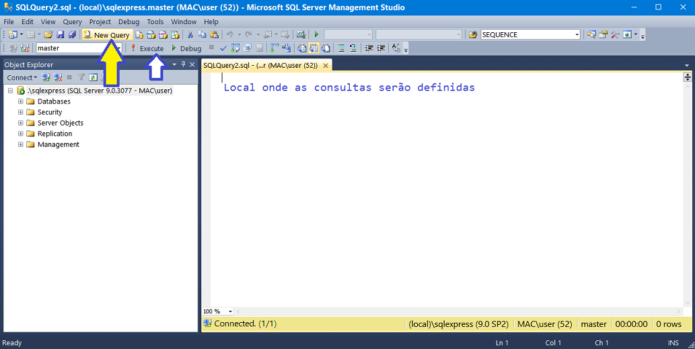Open the Edit menu
695x349 pixels.
[28, 21]
